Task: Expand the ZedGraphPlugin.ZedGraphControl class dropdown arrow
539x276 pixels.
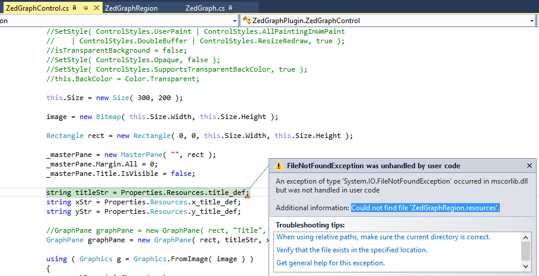Action: (532, 21)
